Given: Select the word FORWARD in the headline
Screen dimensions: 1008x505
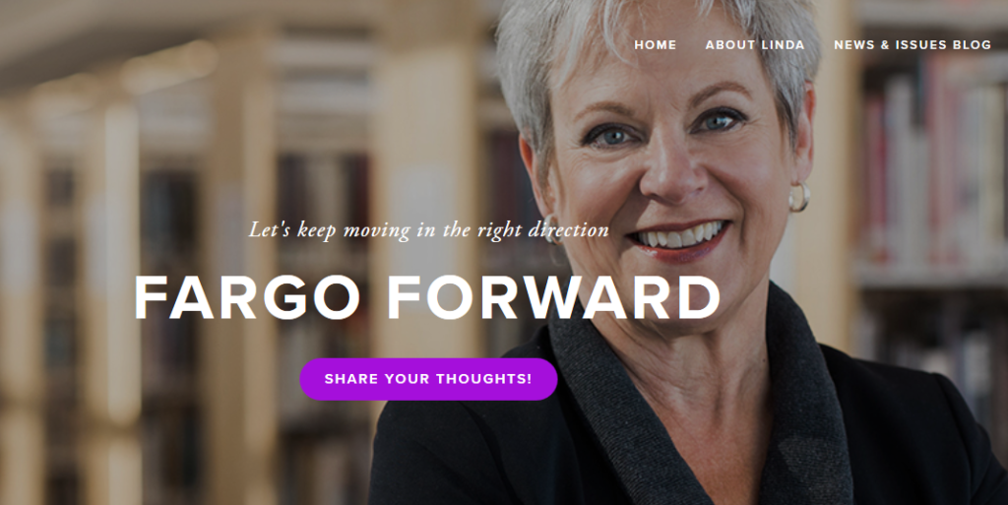Looking at the screenshot, I should point(553,297).
